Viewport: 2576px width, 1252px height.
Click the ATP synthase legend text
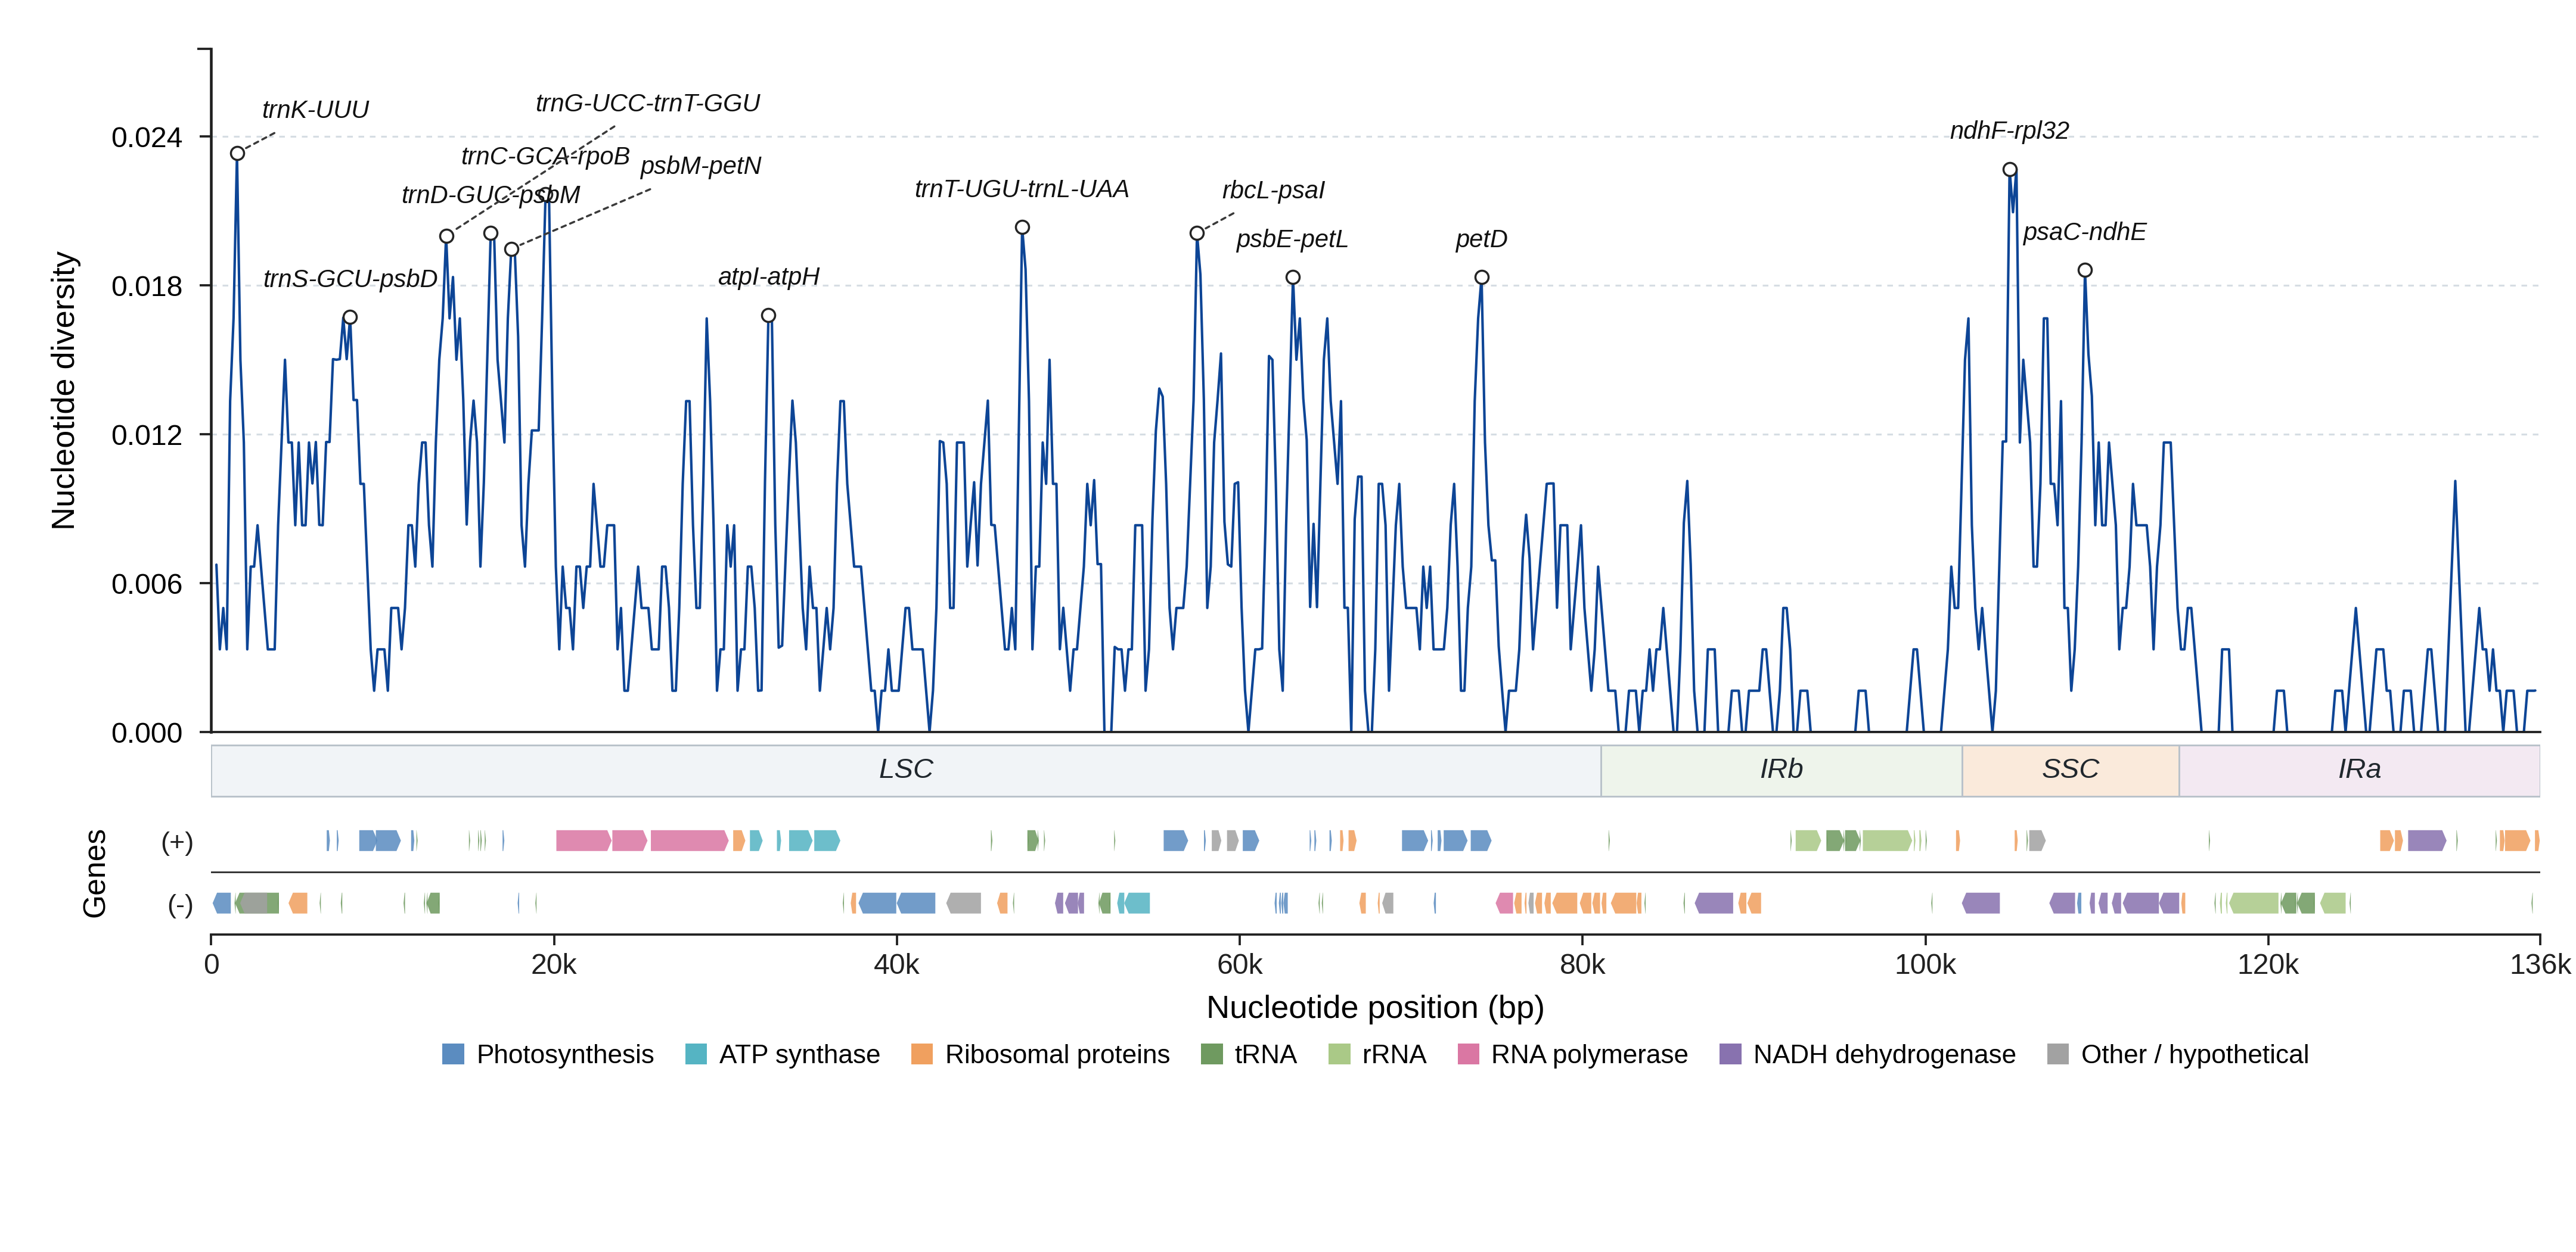[799, 1055]
